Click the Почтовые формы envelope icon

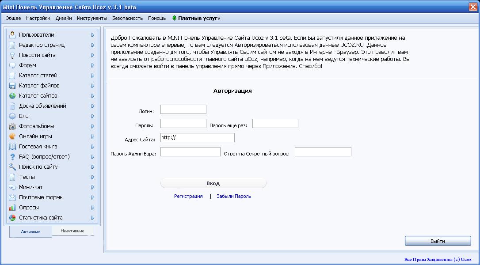(12, 197)
